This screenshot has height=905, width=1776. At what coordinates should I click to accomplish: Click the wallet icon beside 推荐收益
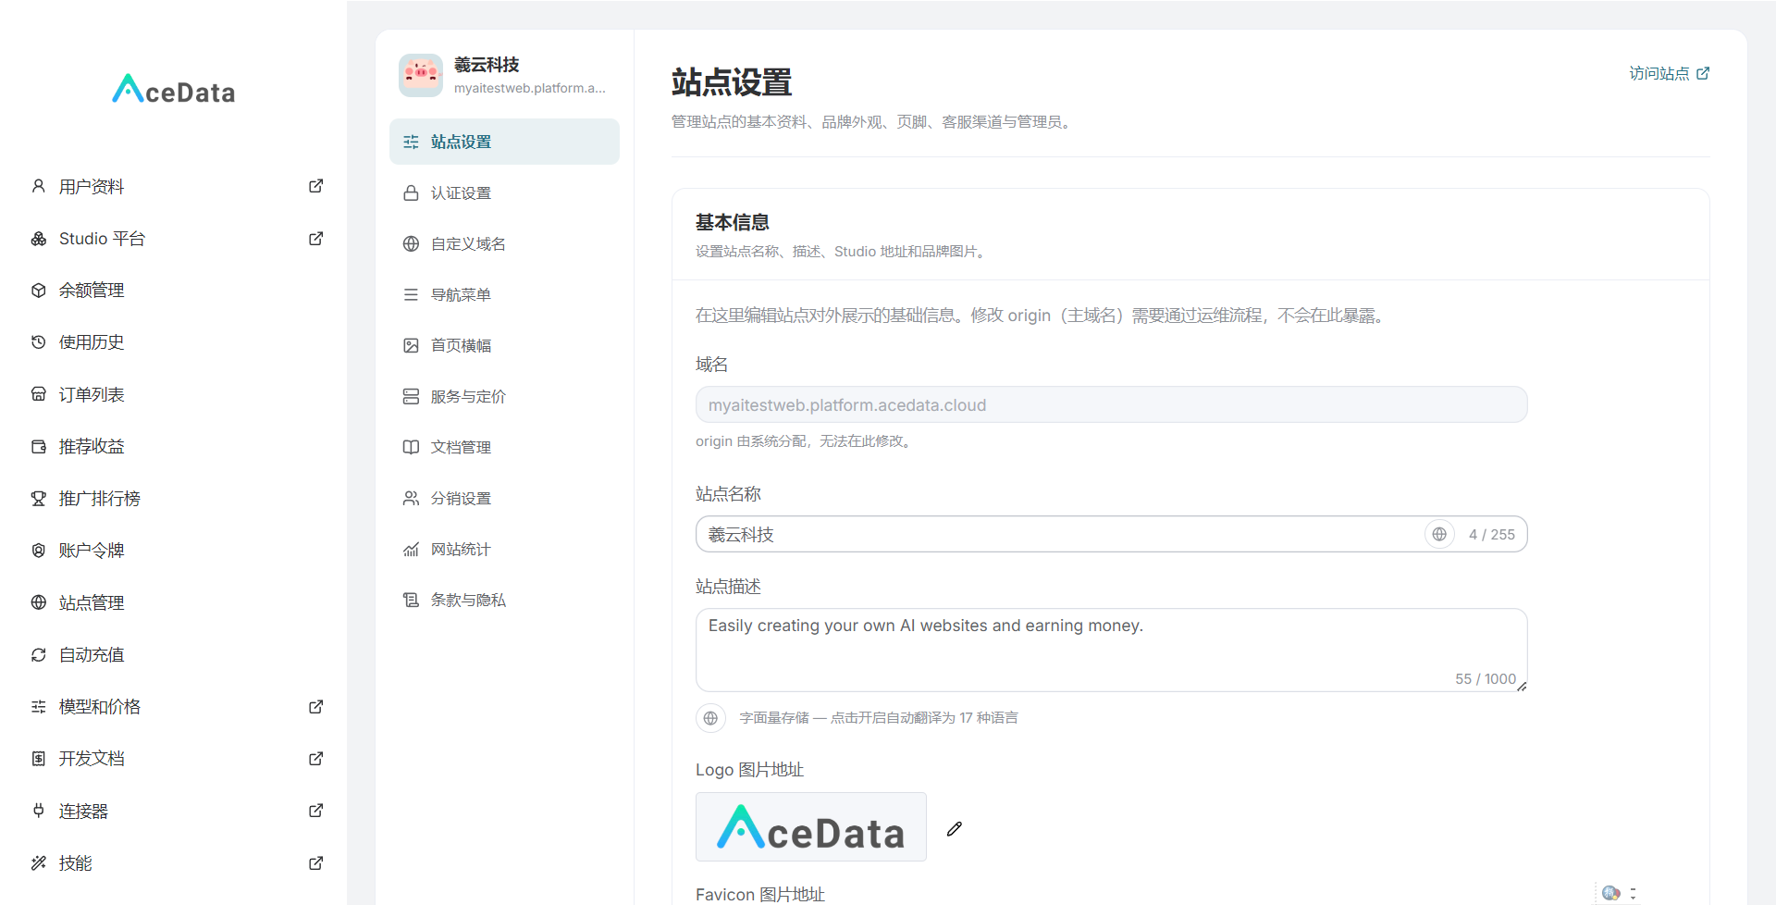pyautogui.click(x=39, y=447)
